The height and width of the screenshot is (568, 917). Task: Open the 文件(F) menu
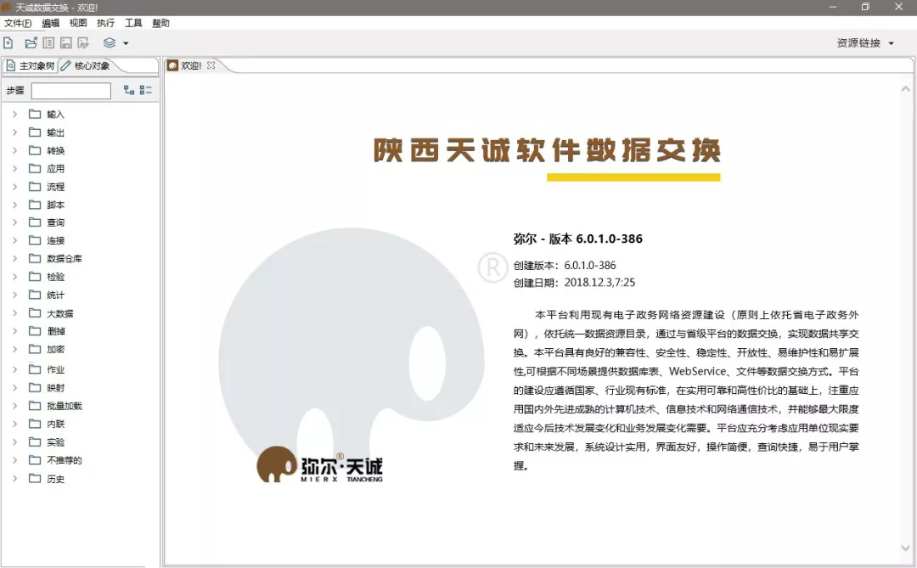click(18, 23)
